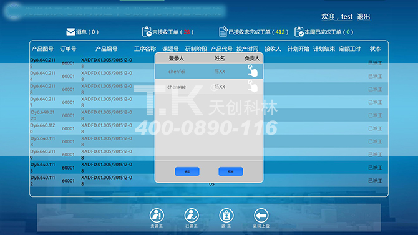
Task: Set chenfei as 负责人 hand pointer
Action: coord(253,71)
